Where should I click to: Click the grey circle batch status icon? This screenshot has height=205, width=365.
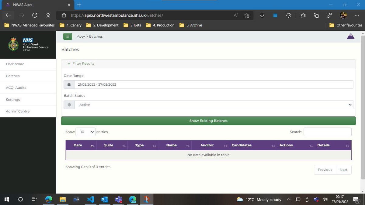(x=69, y=105)
